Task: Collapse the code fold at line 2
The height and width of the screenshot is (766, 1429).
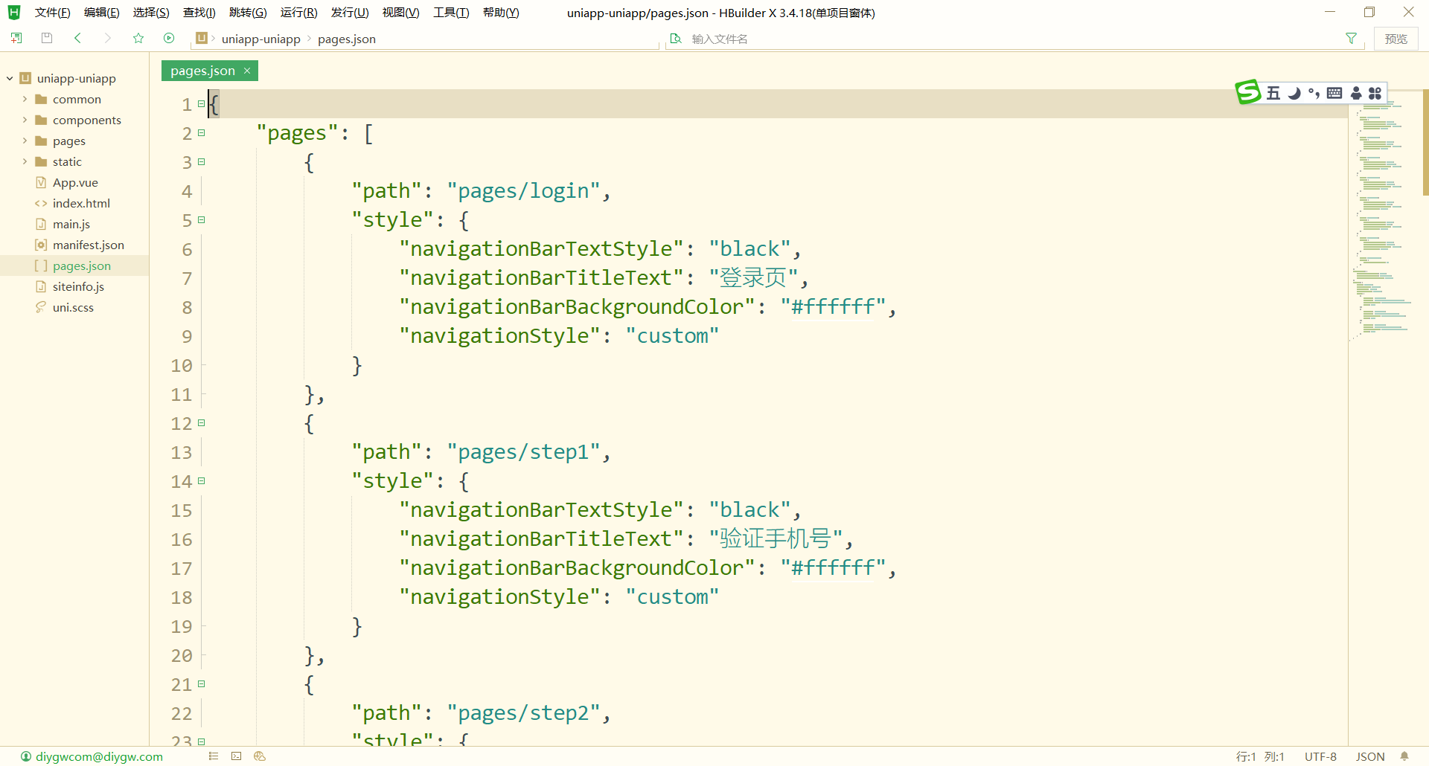Action: point(201,133)
